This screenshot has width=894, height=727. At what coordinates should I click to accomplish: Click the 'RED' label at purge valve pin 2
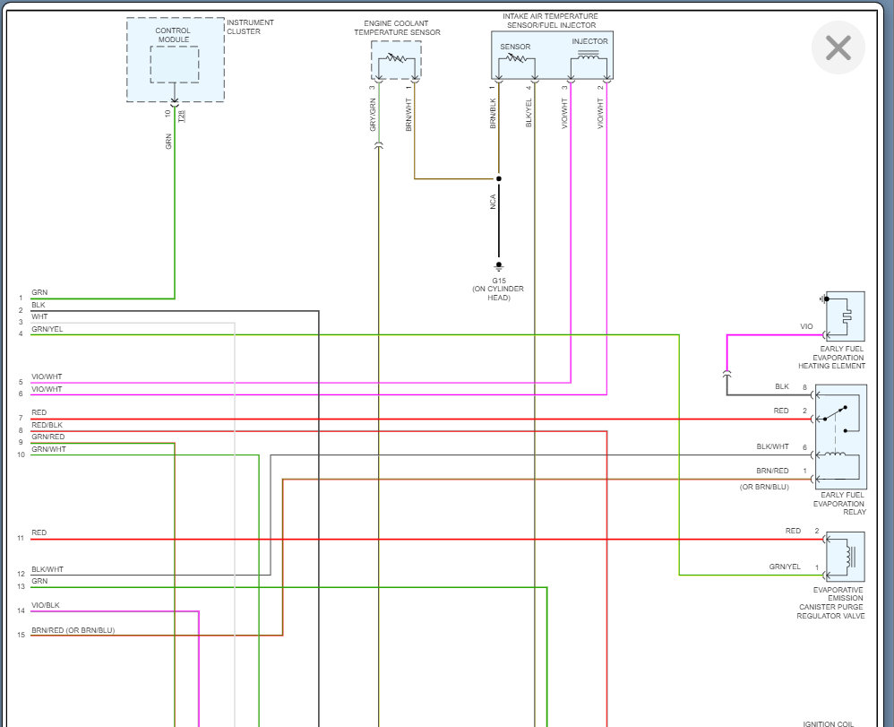click(793, 531)
